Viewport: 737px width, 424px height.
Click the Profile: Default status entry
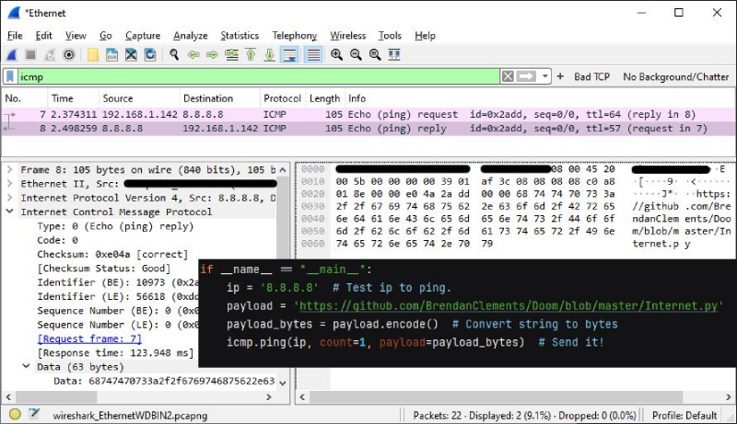tap(684, 416)
